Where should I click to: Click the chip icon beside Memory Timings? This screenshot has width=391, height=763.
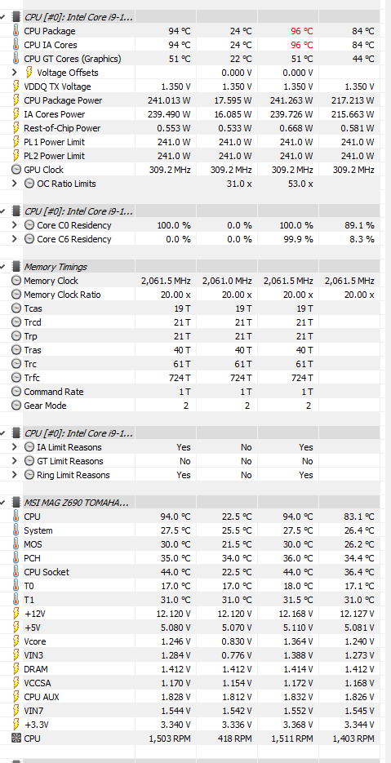[x=16, y=267]
